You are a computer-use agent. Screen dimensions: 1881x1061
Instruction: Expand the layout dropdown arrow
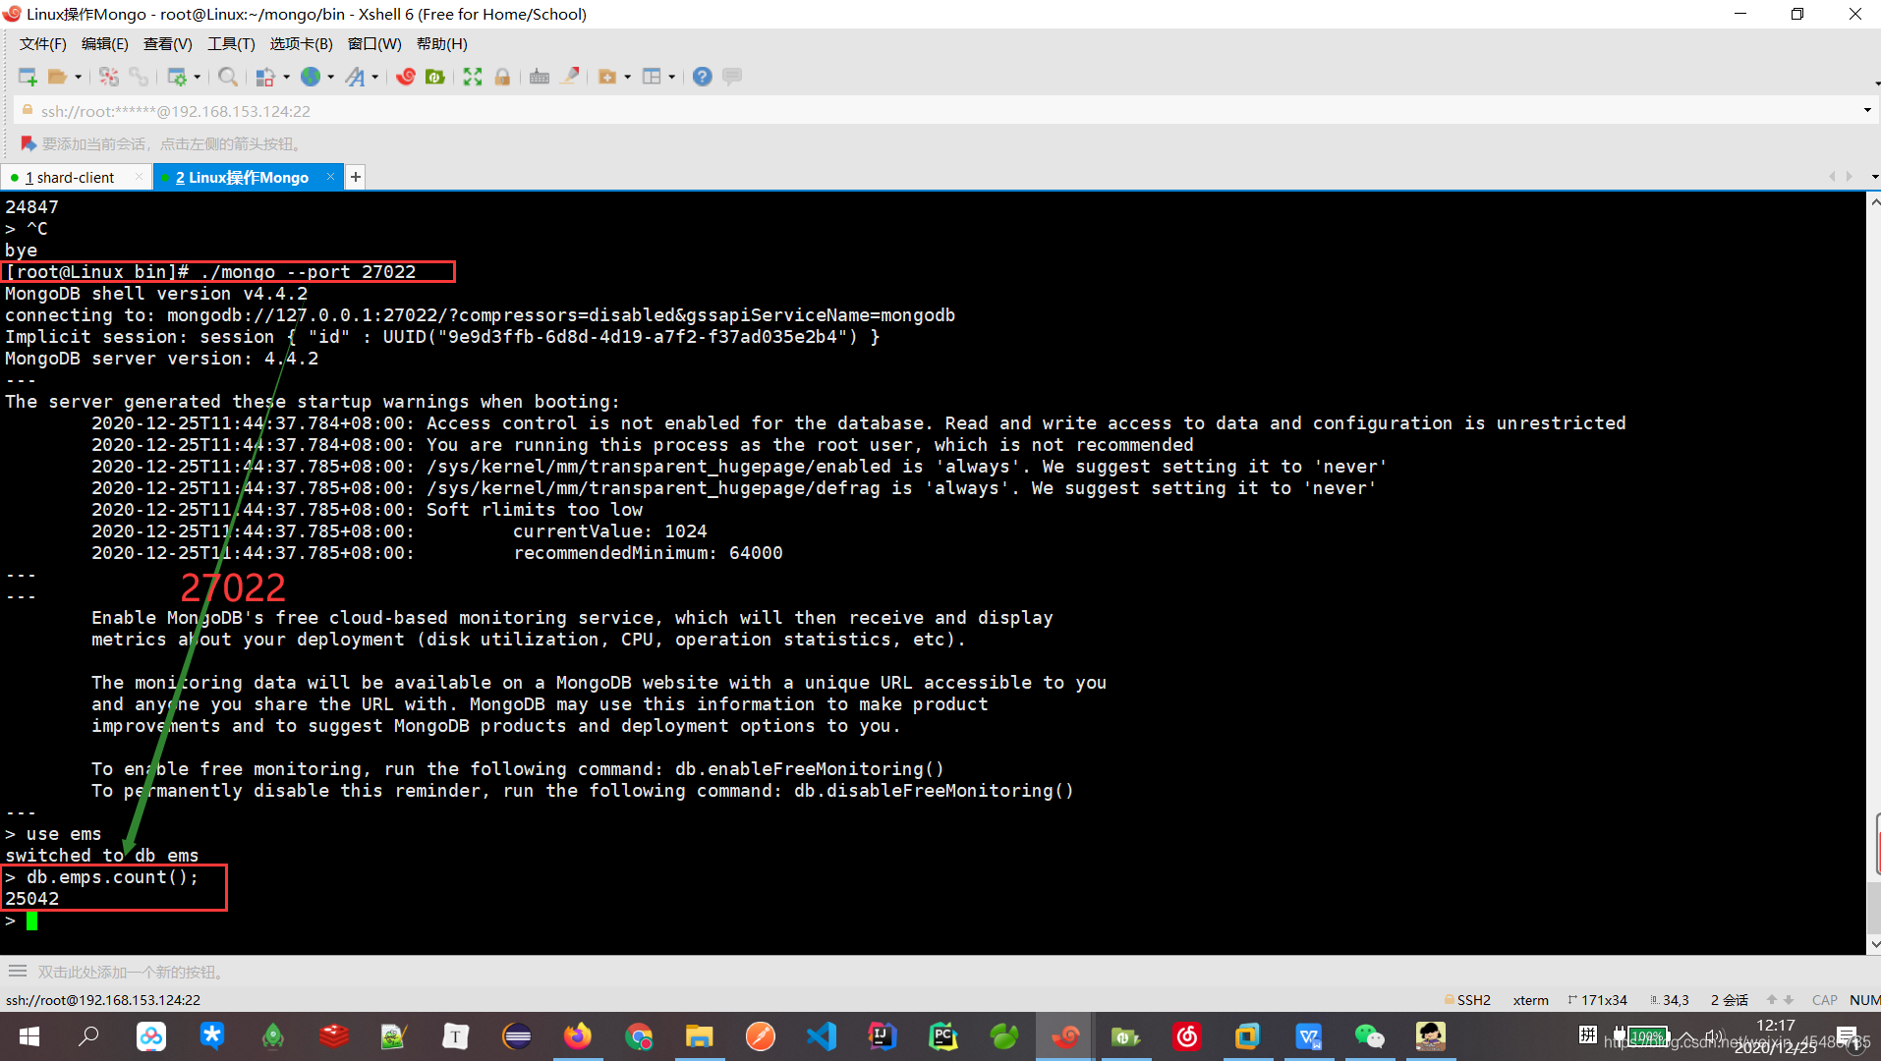click(x=672, y=77)
